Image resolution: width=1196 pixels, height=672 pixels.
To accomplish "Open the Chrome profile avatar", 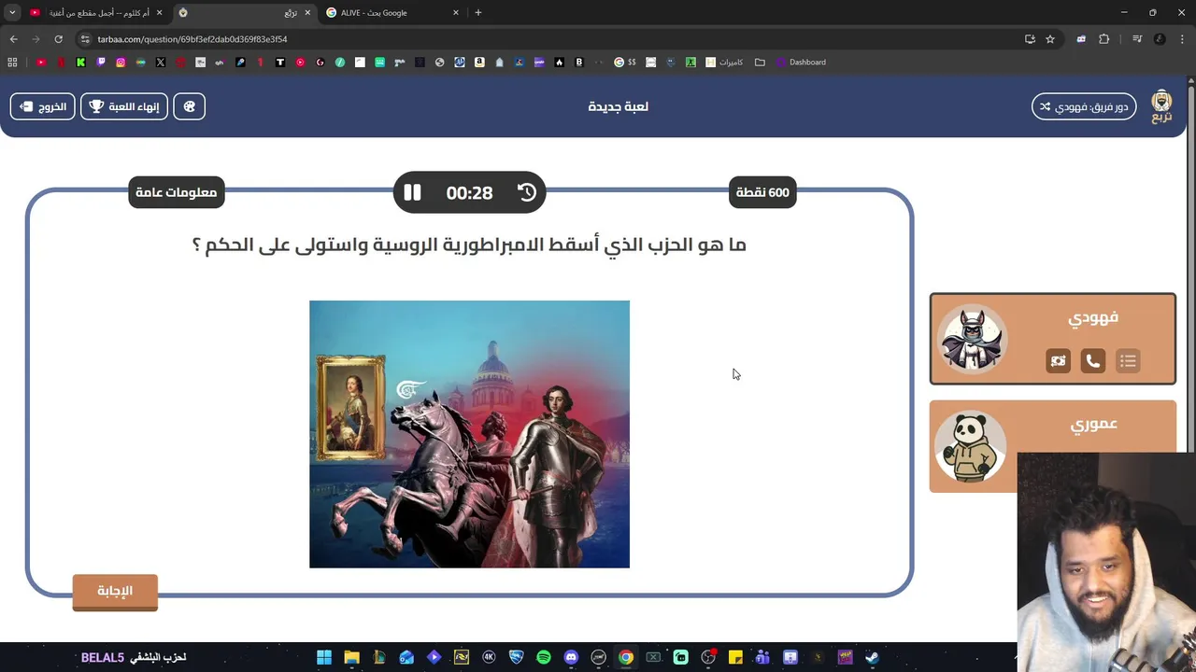I will [x=1160, y=39].
